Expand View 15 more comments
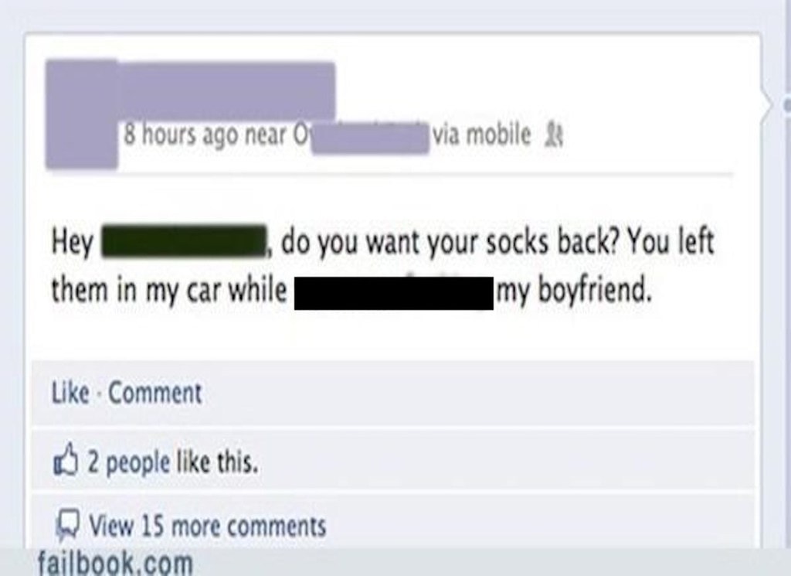 (x=208, y=526)
